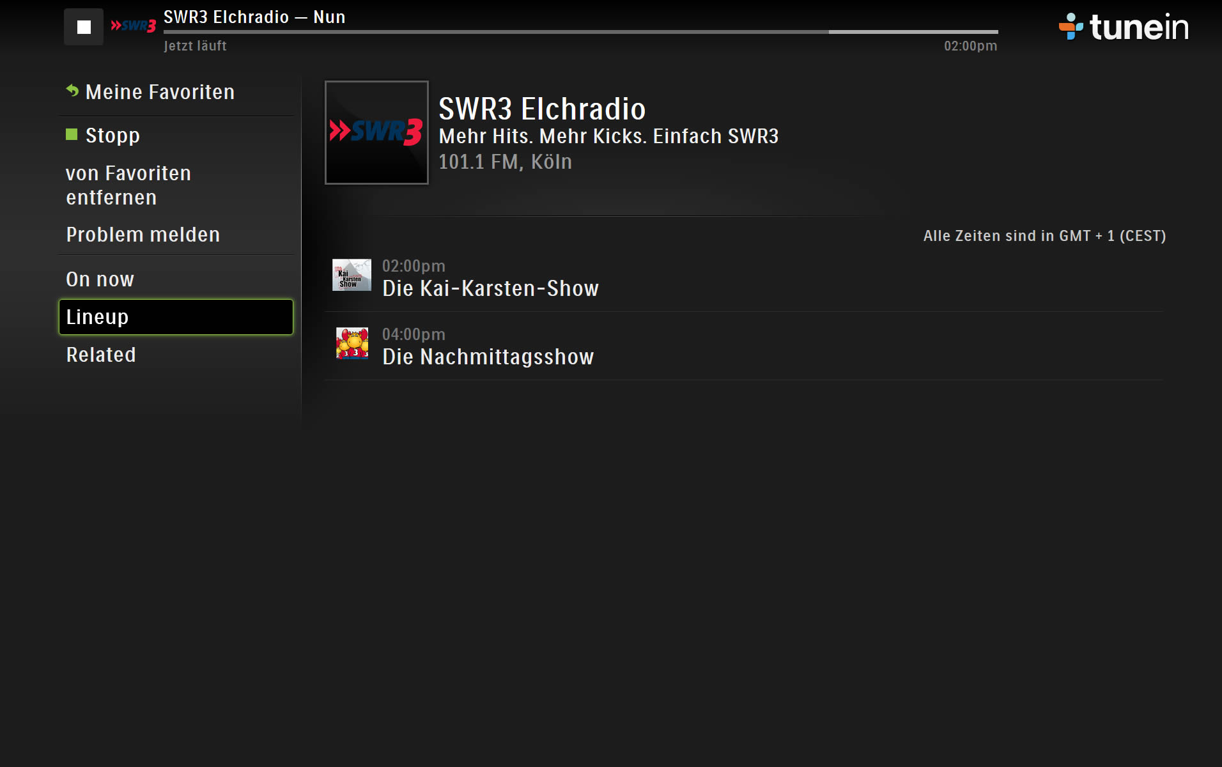Click the SWR3 Elchradio station title

point(542,109)
